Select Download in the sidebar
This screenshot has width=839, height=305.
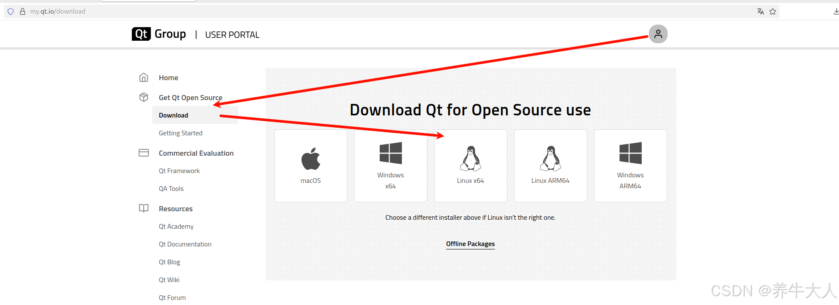tap(195, 115)
